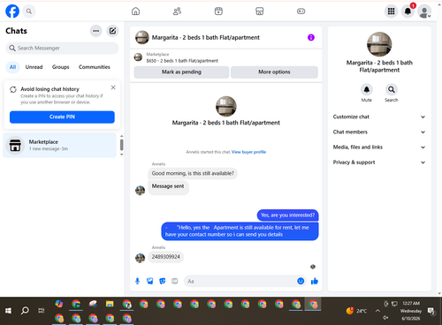442x325 pixels.
Task: Go to Home feed icon
Action: click(x=135, y=11)
